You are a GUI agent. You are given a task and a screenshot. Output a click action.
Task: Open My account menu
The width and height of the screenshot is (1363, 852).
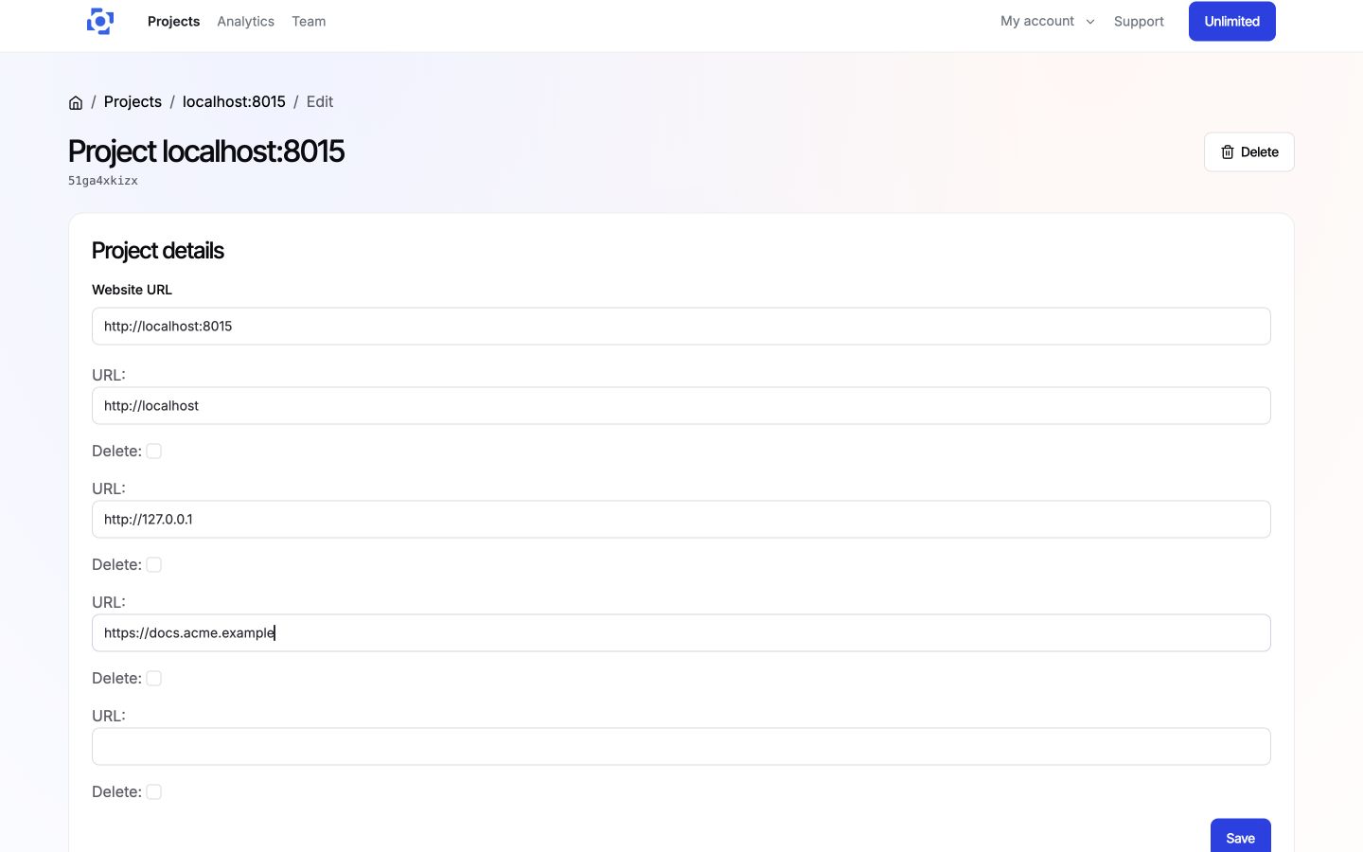pos(1048,21)
